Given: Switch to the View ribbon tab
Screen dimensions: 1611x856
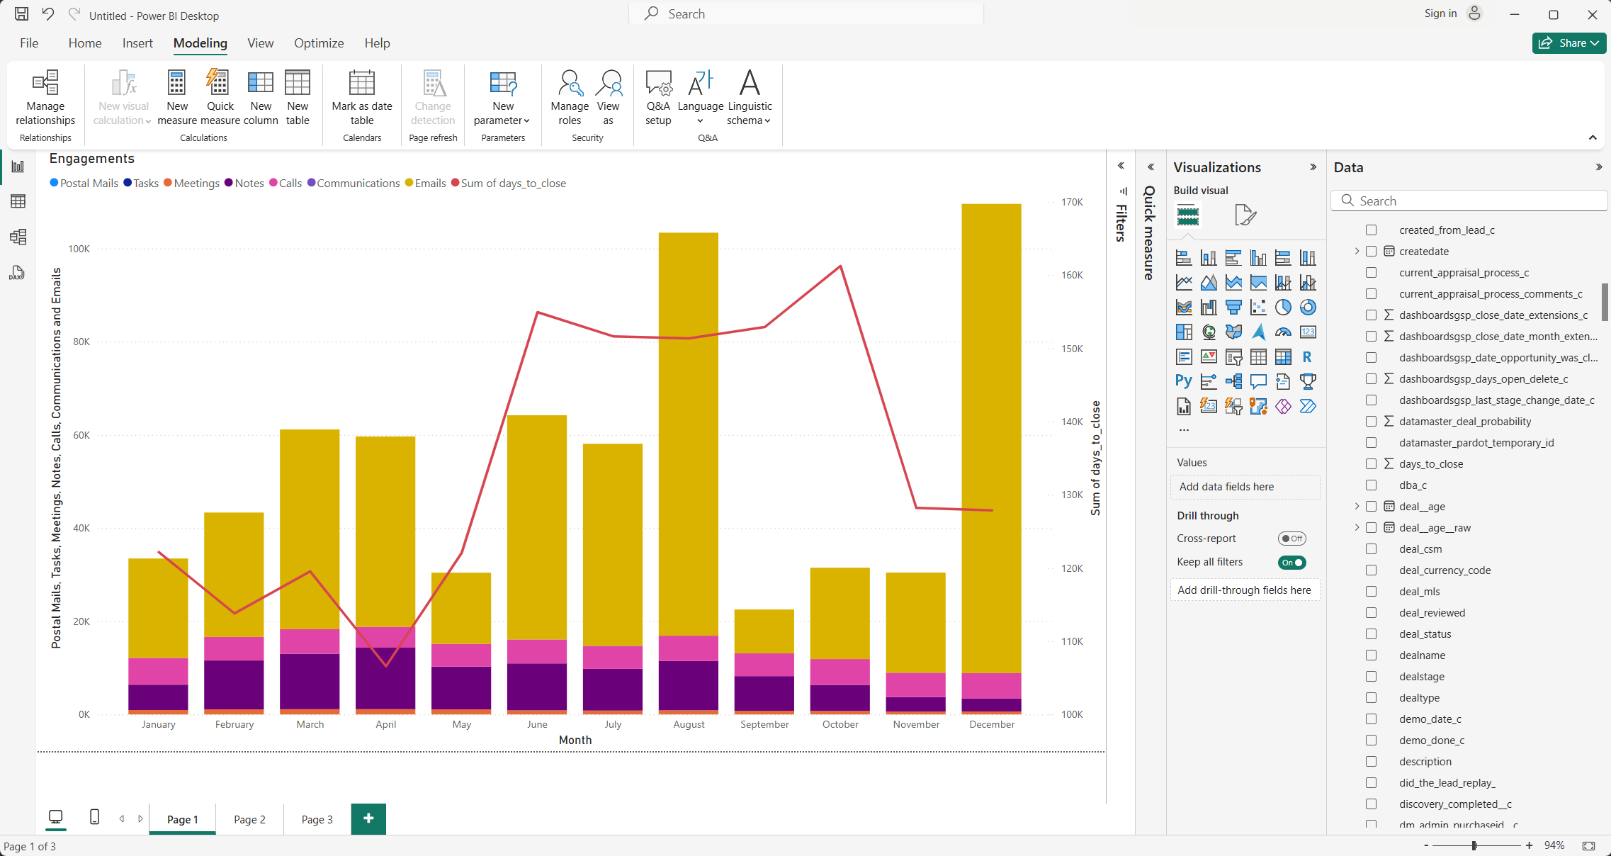Looking at the screenshot, I should pyautogui.click(x=260, y=43).
